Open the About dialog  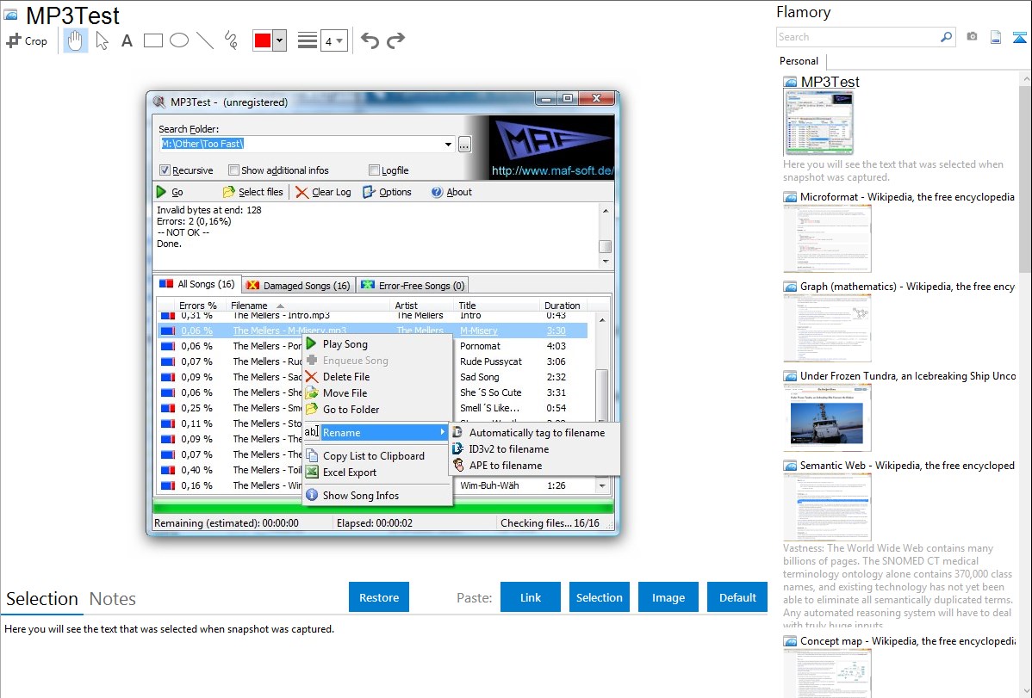pos(451,192)
